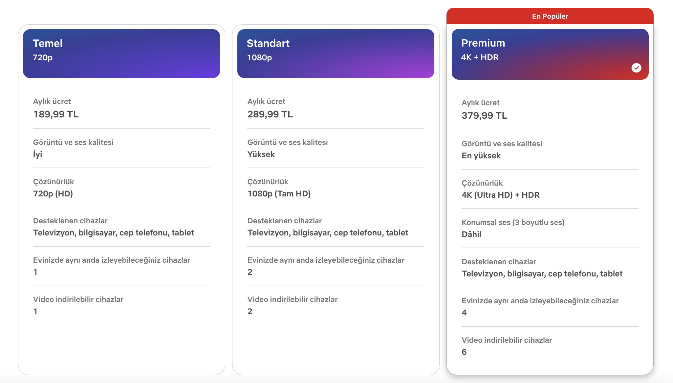Select the Premium 4K + HDR plan header
The width and height of the screenshot is (673, 383).
550,54
